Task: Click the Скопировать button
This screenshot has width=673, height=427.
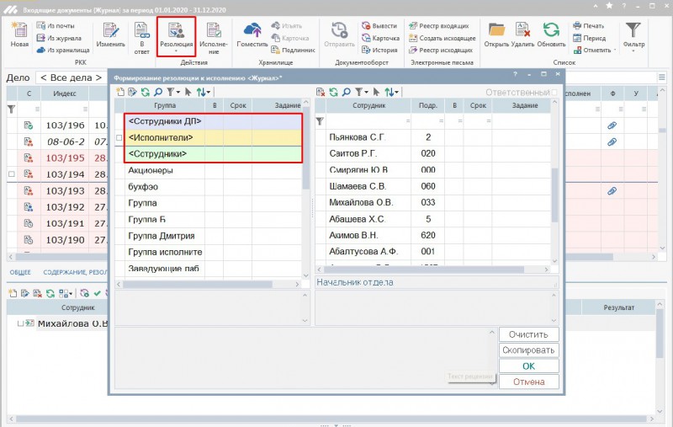Action: click(x=529, y=350)
